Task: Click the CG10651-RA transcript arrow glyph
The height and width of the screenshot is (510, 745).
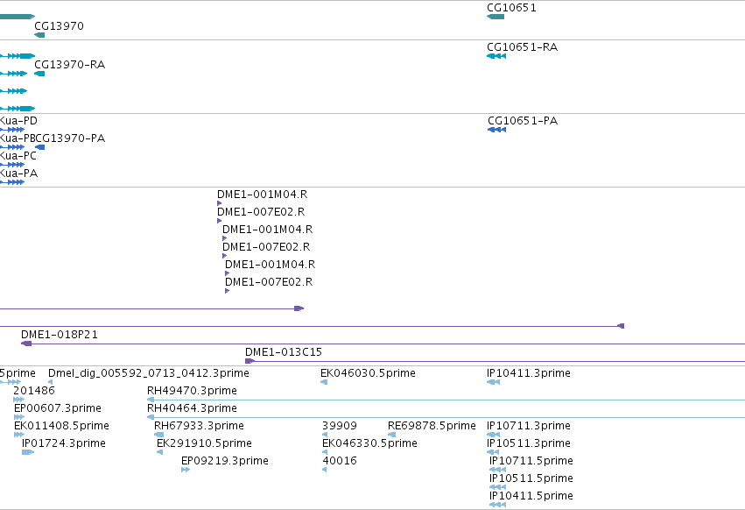Action: (496, 56)
